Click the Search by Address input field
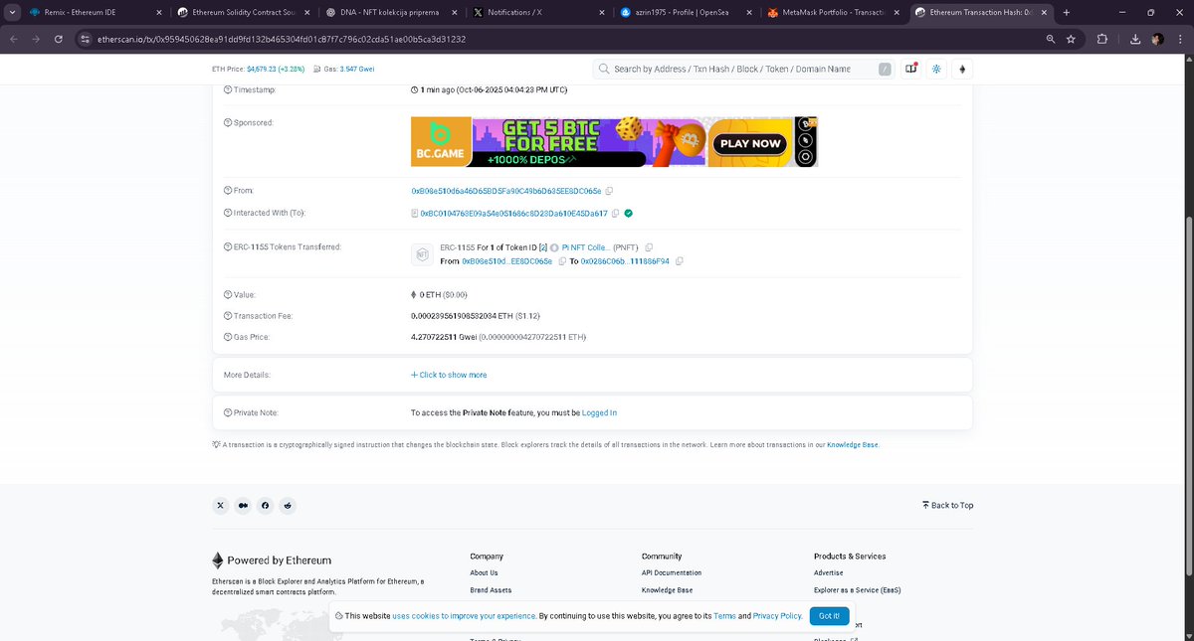Screen dimensions: 1194x641 coord(743,69)
